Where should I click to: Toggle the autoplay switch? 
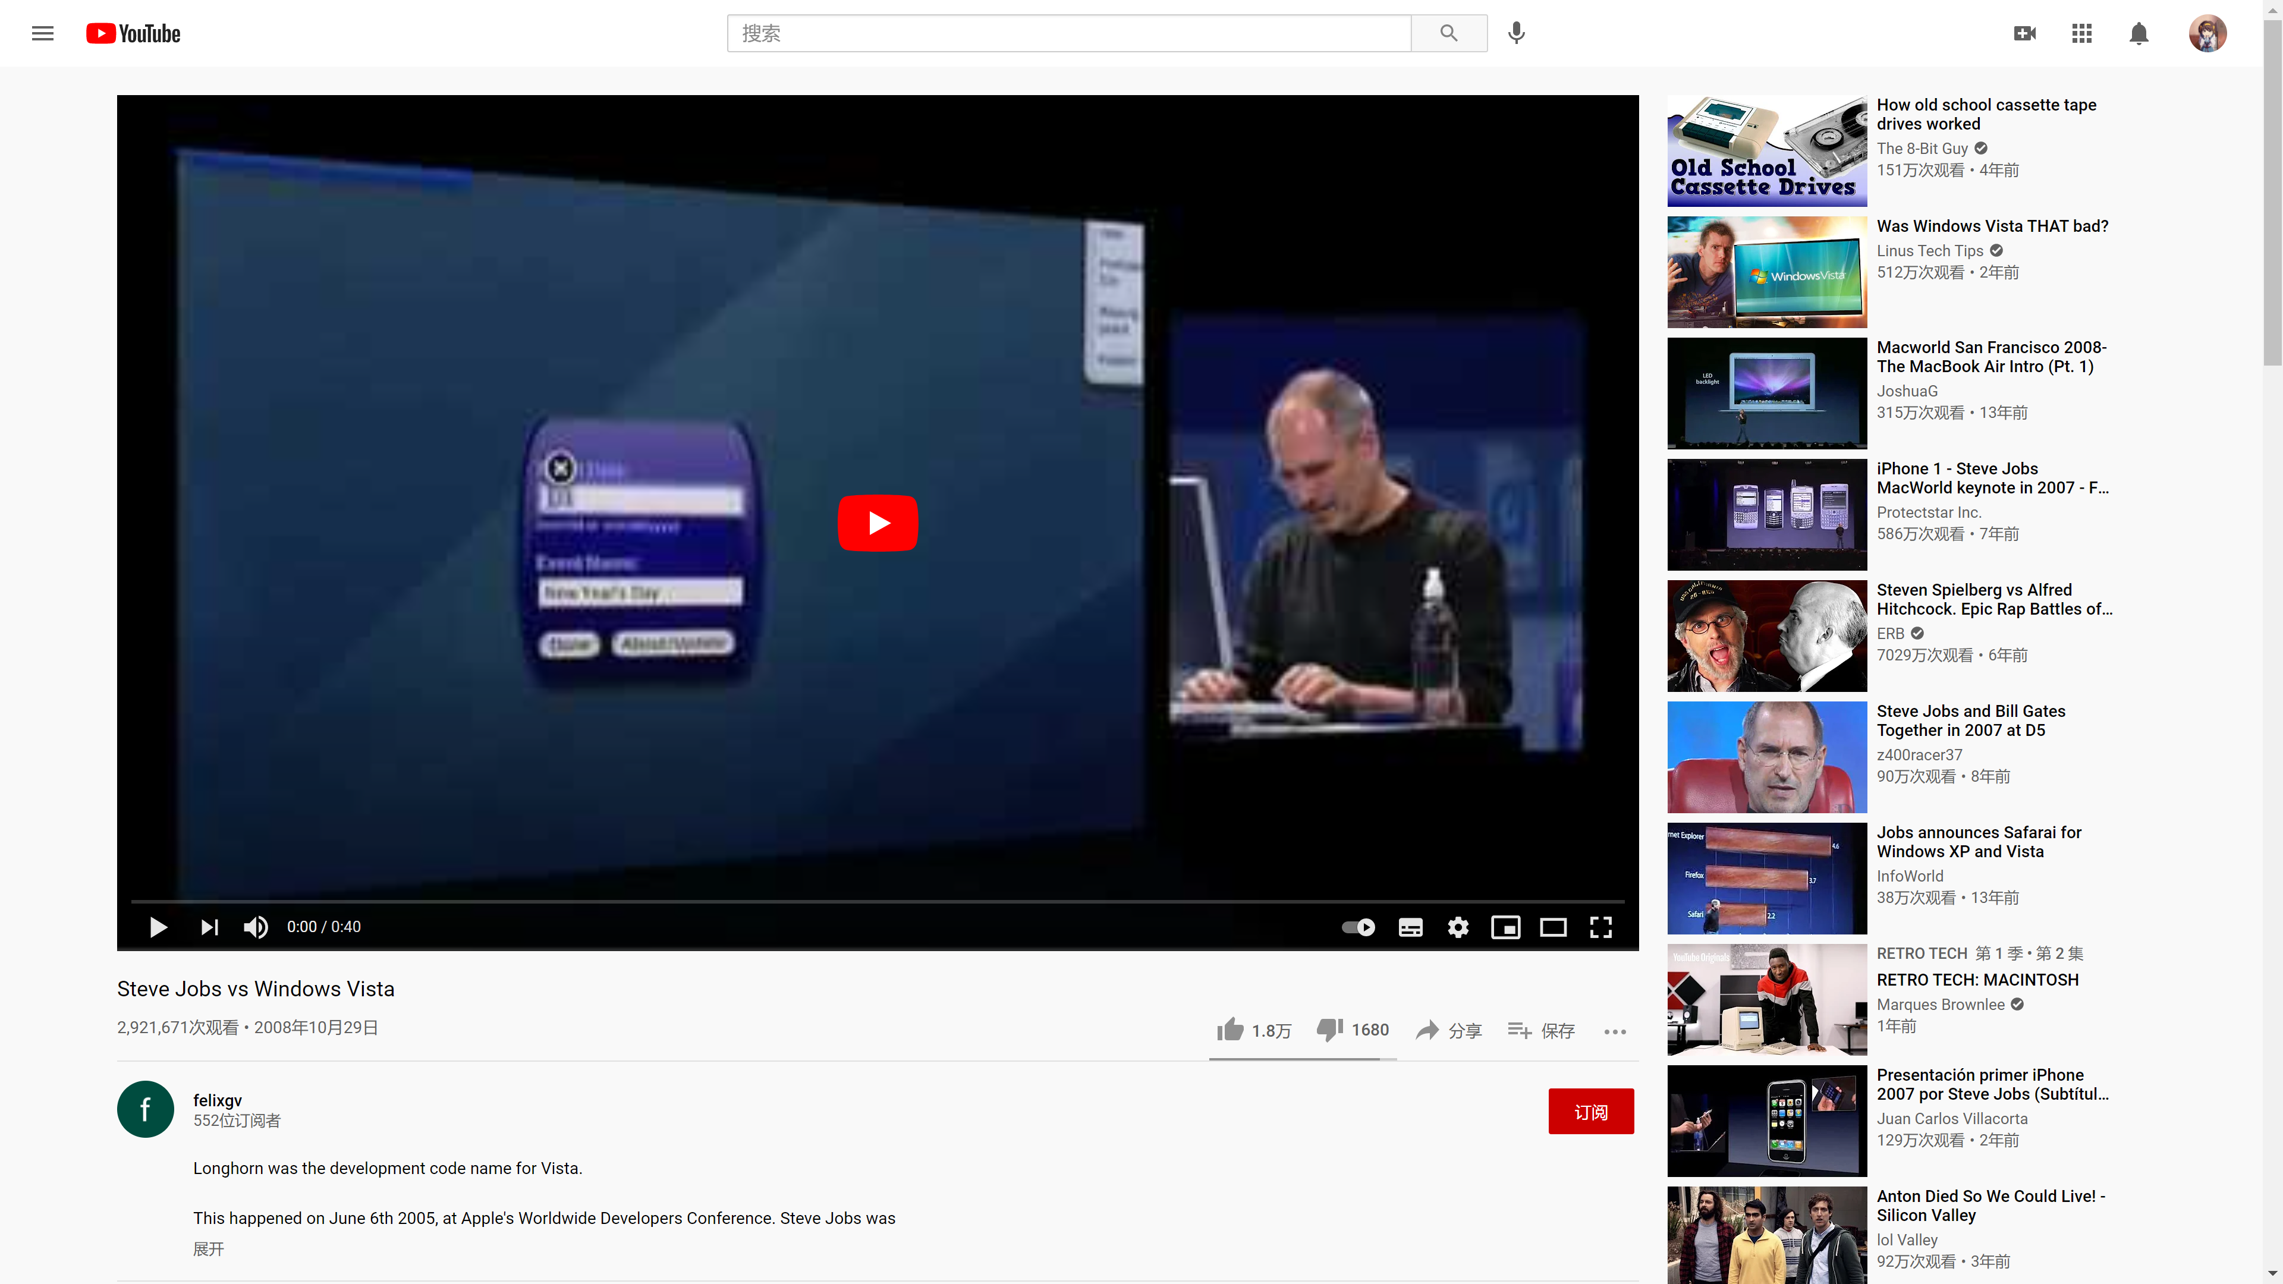point(1358,927)
